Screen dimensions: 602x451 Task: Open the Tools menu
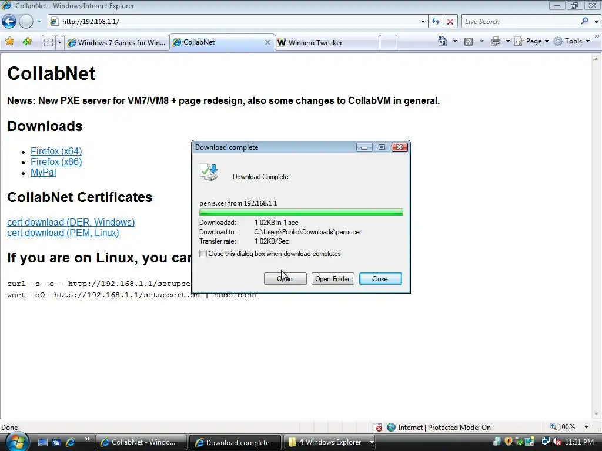571,41
